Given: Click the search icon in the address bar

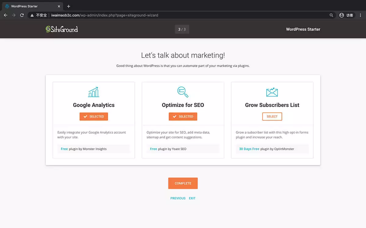Looking at the screenshot, I should [331, 15].
